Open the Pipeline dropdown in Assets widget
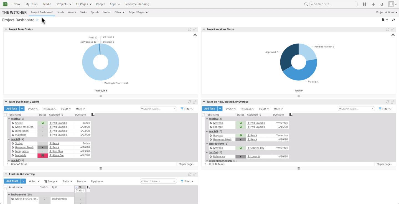The height and width of the screenshot is (204, 399). (97, 181)
